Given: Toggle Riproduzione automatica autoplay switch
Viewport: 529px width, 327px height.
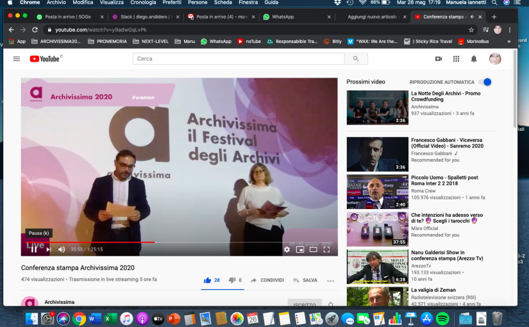Looking at the screenshot, I should pyautogui.click(x=485, y=82).
